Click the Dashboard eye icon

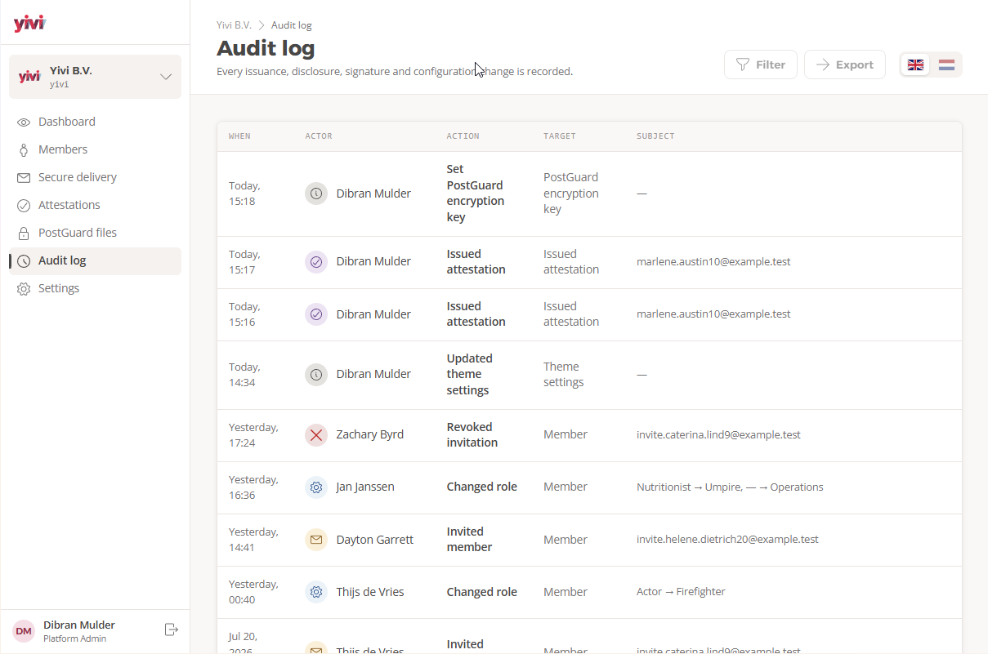pos(24,122)
